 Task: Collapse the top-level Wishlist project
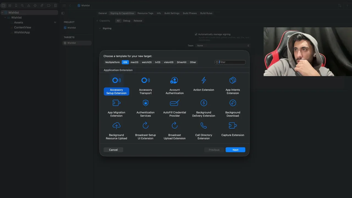pyautogui.click(x=2, y=13)
